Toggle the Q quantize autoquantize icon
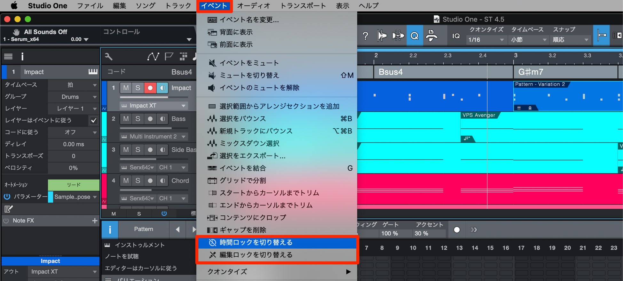The image size is (623, 281). (x=414, y=36)
